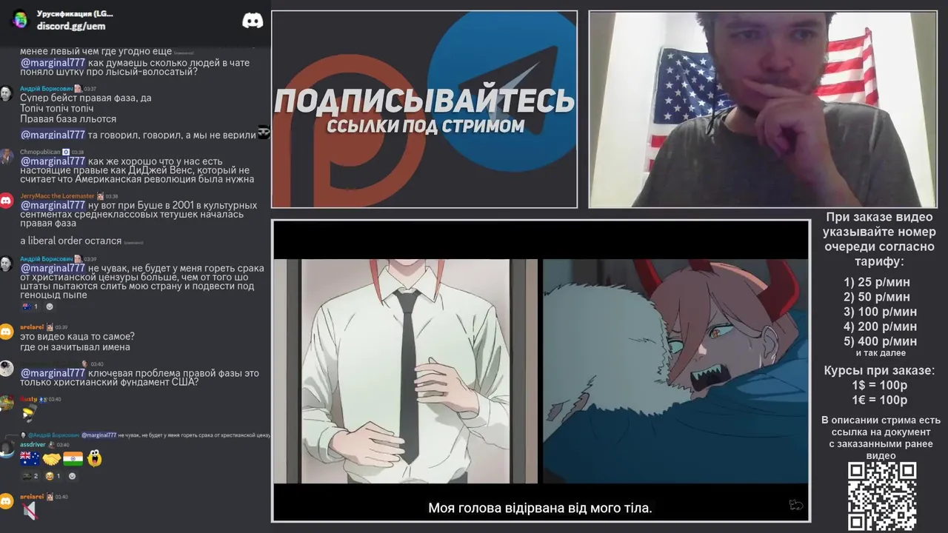
Task: Click the @marginal777 mention before 'как думаешь'
Action: click(x=53, y=63)
